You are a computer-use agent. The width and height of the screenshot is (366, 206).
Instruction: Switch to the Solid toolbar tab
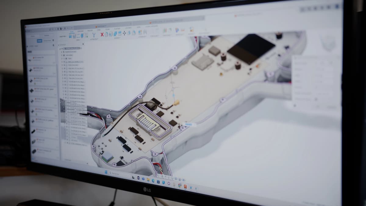click(71, 31)
